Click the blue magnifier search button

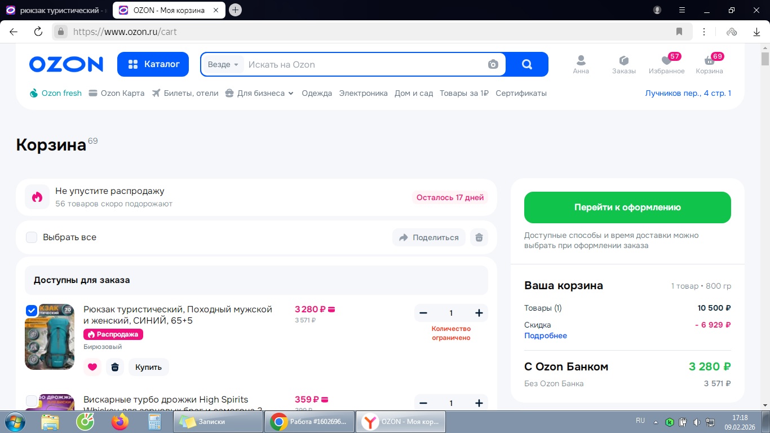pyautogui.click(x=527, y=64)
